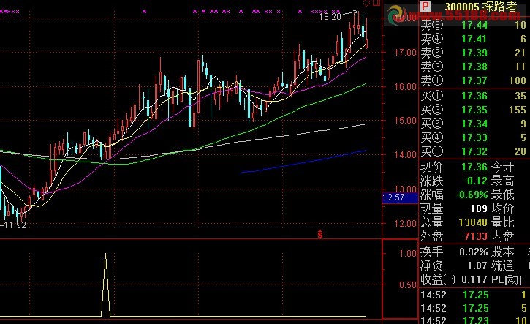Click the 现价 value 17.36

[474, 167]
